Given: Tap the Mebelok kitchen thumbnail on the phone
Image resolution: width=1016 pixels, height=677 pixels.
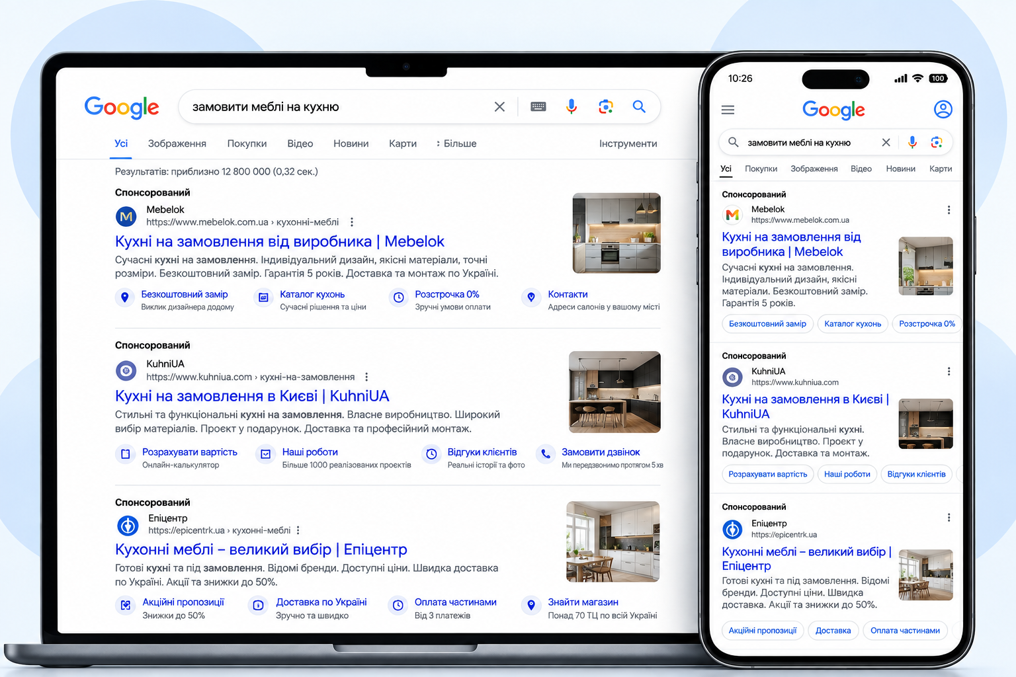Looking at the screenshot, I should coord(926,266).
